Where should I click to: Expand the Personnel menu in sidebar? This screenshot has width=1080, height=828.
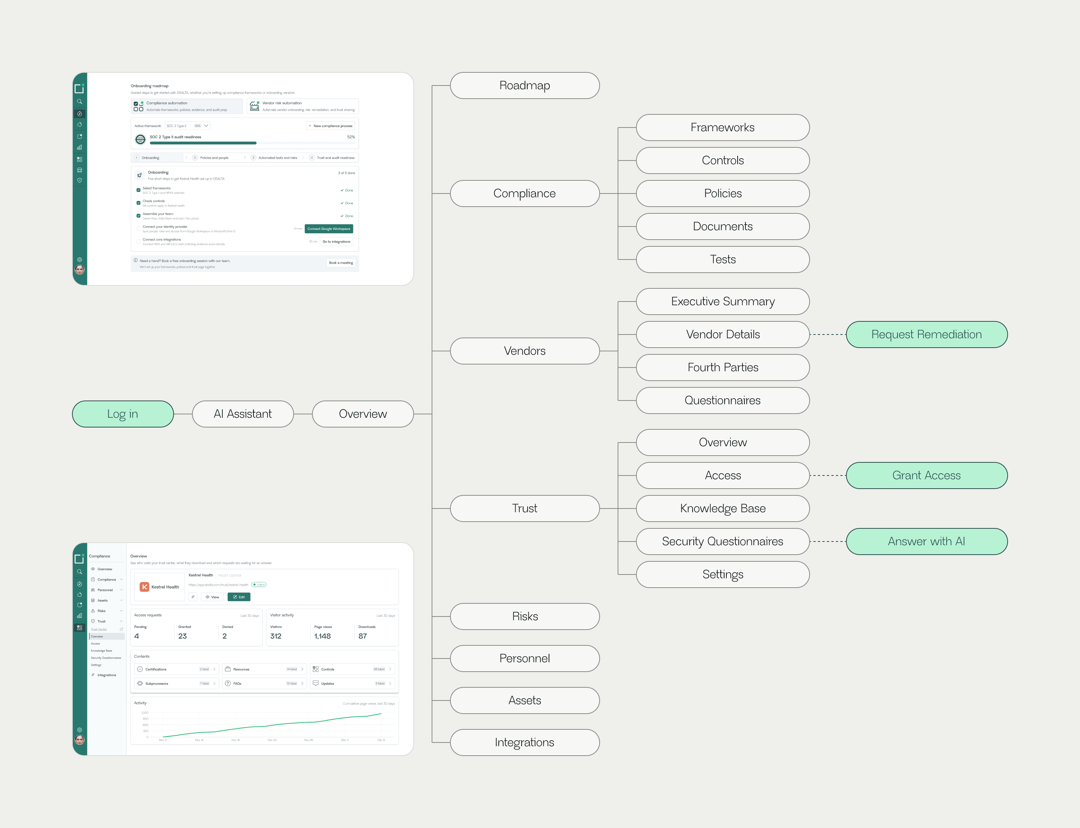tap(106, 590)
